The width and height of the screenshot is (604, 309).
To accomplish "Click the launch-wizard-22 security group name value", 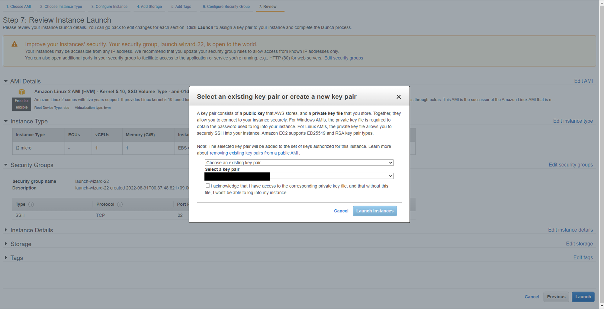I will [x=92, y=181].
